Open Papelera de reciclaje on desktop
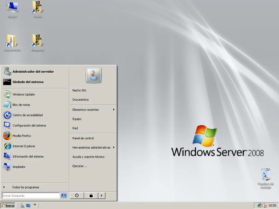Viewport: 279px width, 209px height. click(265, 179)
